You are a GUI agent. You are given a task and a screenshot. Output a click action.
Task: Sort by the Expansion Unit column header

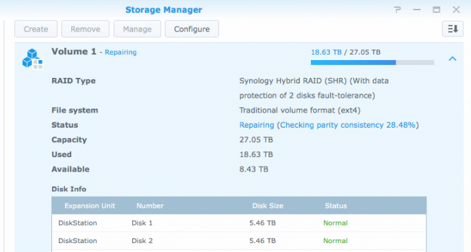(x=90, y=206)
